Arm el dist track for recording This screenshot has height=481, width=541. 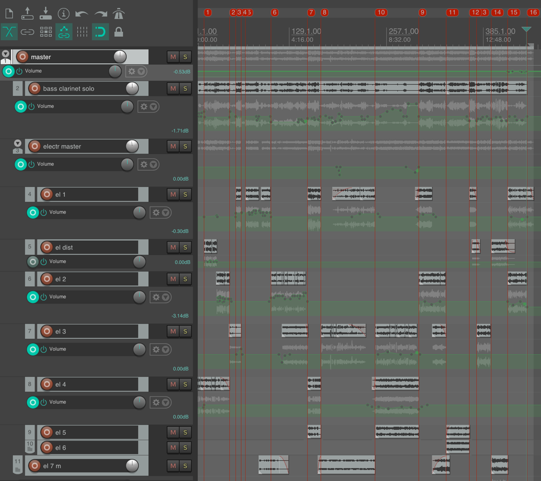point(46,247)
